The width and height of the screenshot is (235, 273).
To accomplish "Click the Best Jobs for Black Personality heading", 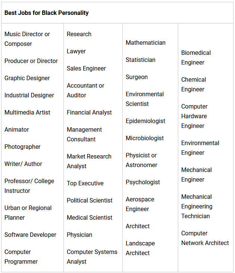I will click(47, 13).
